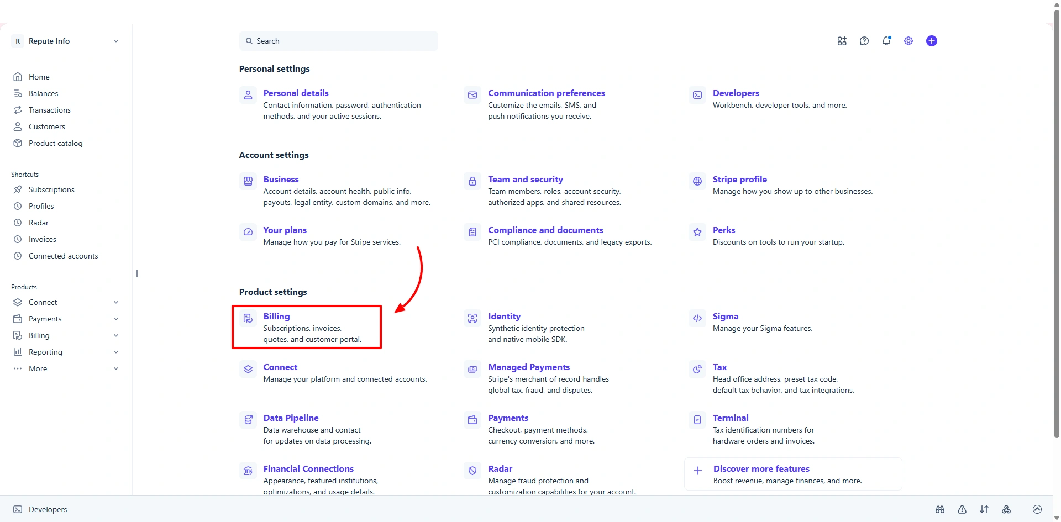Open the apps grid icon in header

click(x=842, y=41)
